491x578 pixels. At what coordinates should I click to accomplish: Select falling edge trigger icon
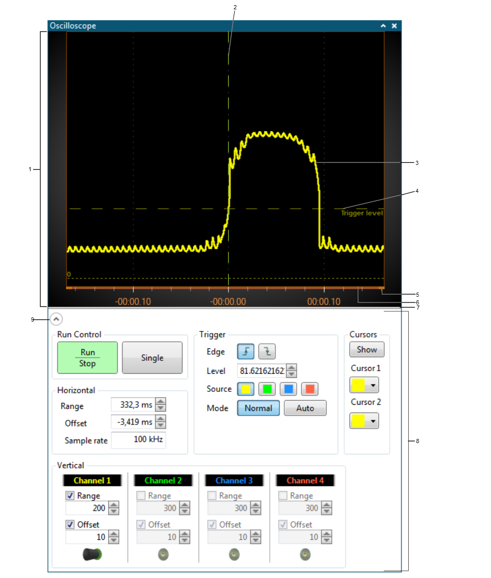pos(267,352)
